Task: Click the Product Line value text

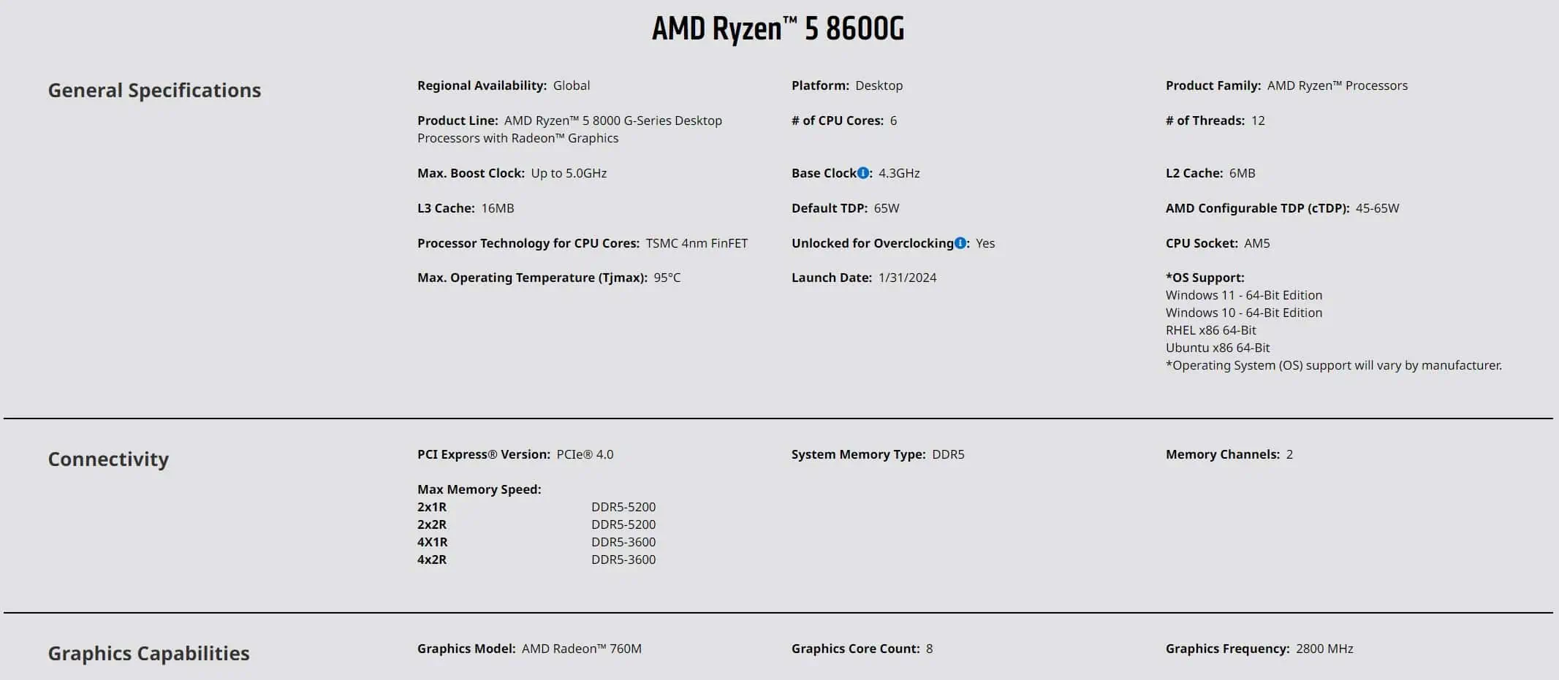Action: (x=612, y=121)
